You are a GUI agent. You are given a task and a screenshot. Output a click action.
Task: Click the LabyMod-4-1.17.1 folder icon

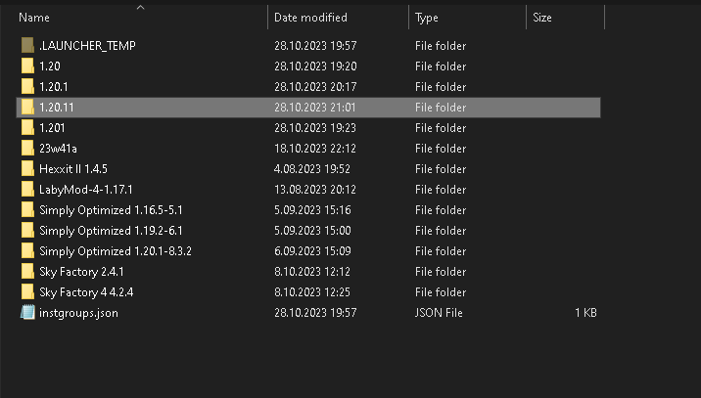27,190
